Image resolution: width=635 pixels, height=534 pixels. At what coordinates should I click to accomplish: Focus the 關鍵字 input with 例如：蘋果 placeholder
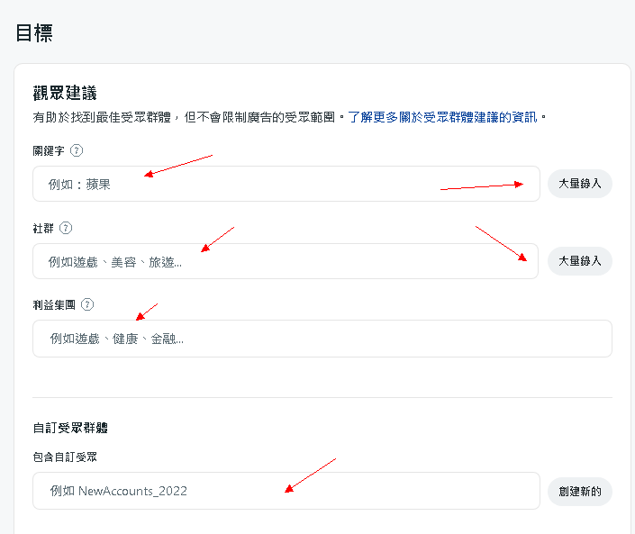286,184
